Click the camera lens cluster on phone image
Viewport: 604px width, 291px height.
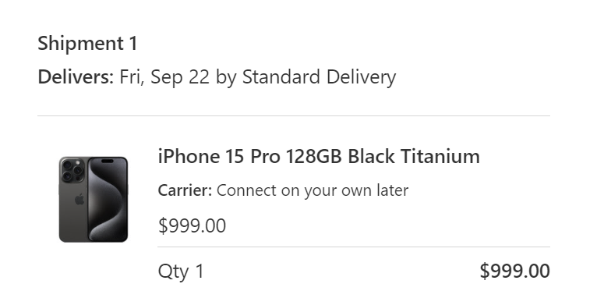72,170
